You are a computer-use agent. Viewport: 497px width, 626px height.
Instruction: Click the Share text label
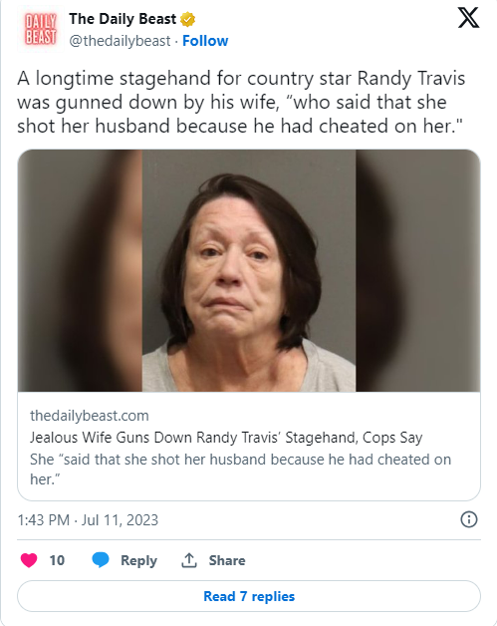(x=227, y=560)
